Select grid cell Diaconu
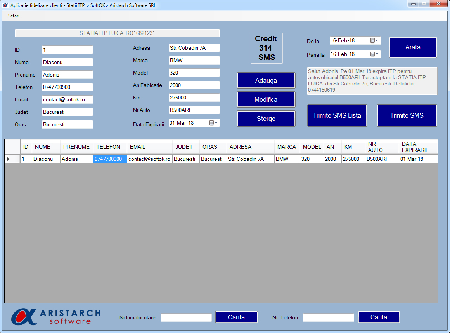 (46, 159)
